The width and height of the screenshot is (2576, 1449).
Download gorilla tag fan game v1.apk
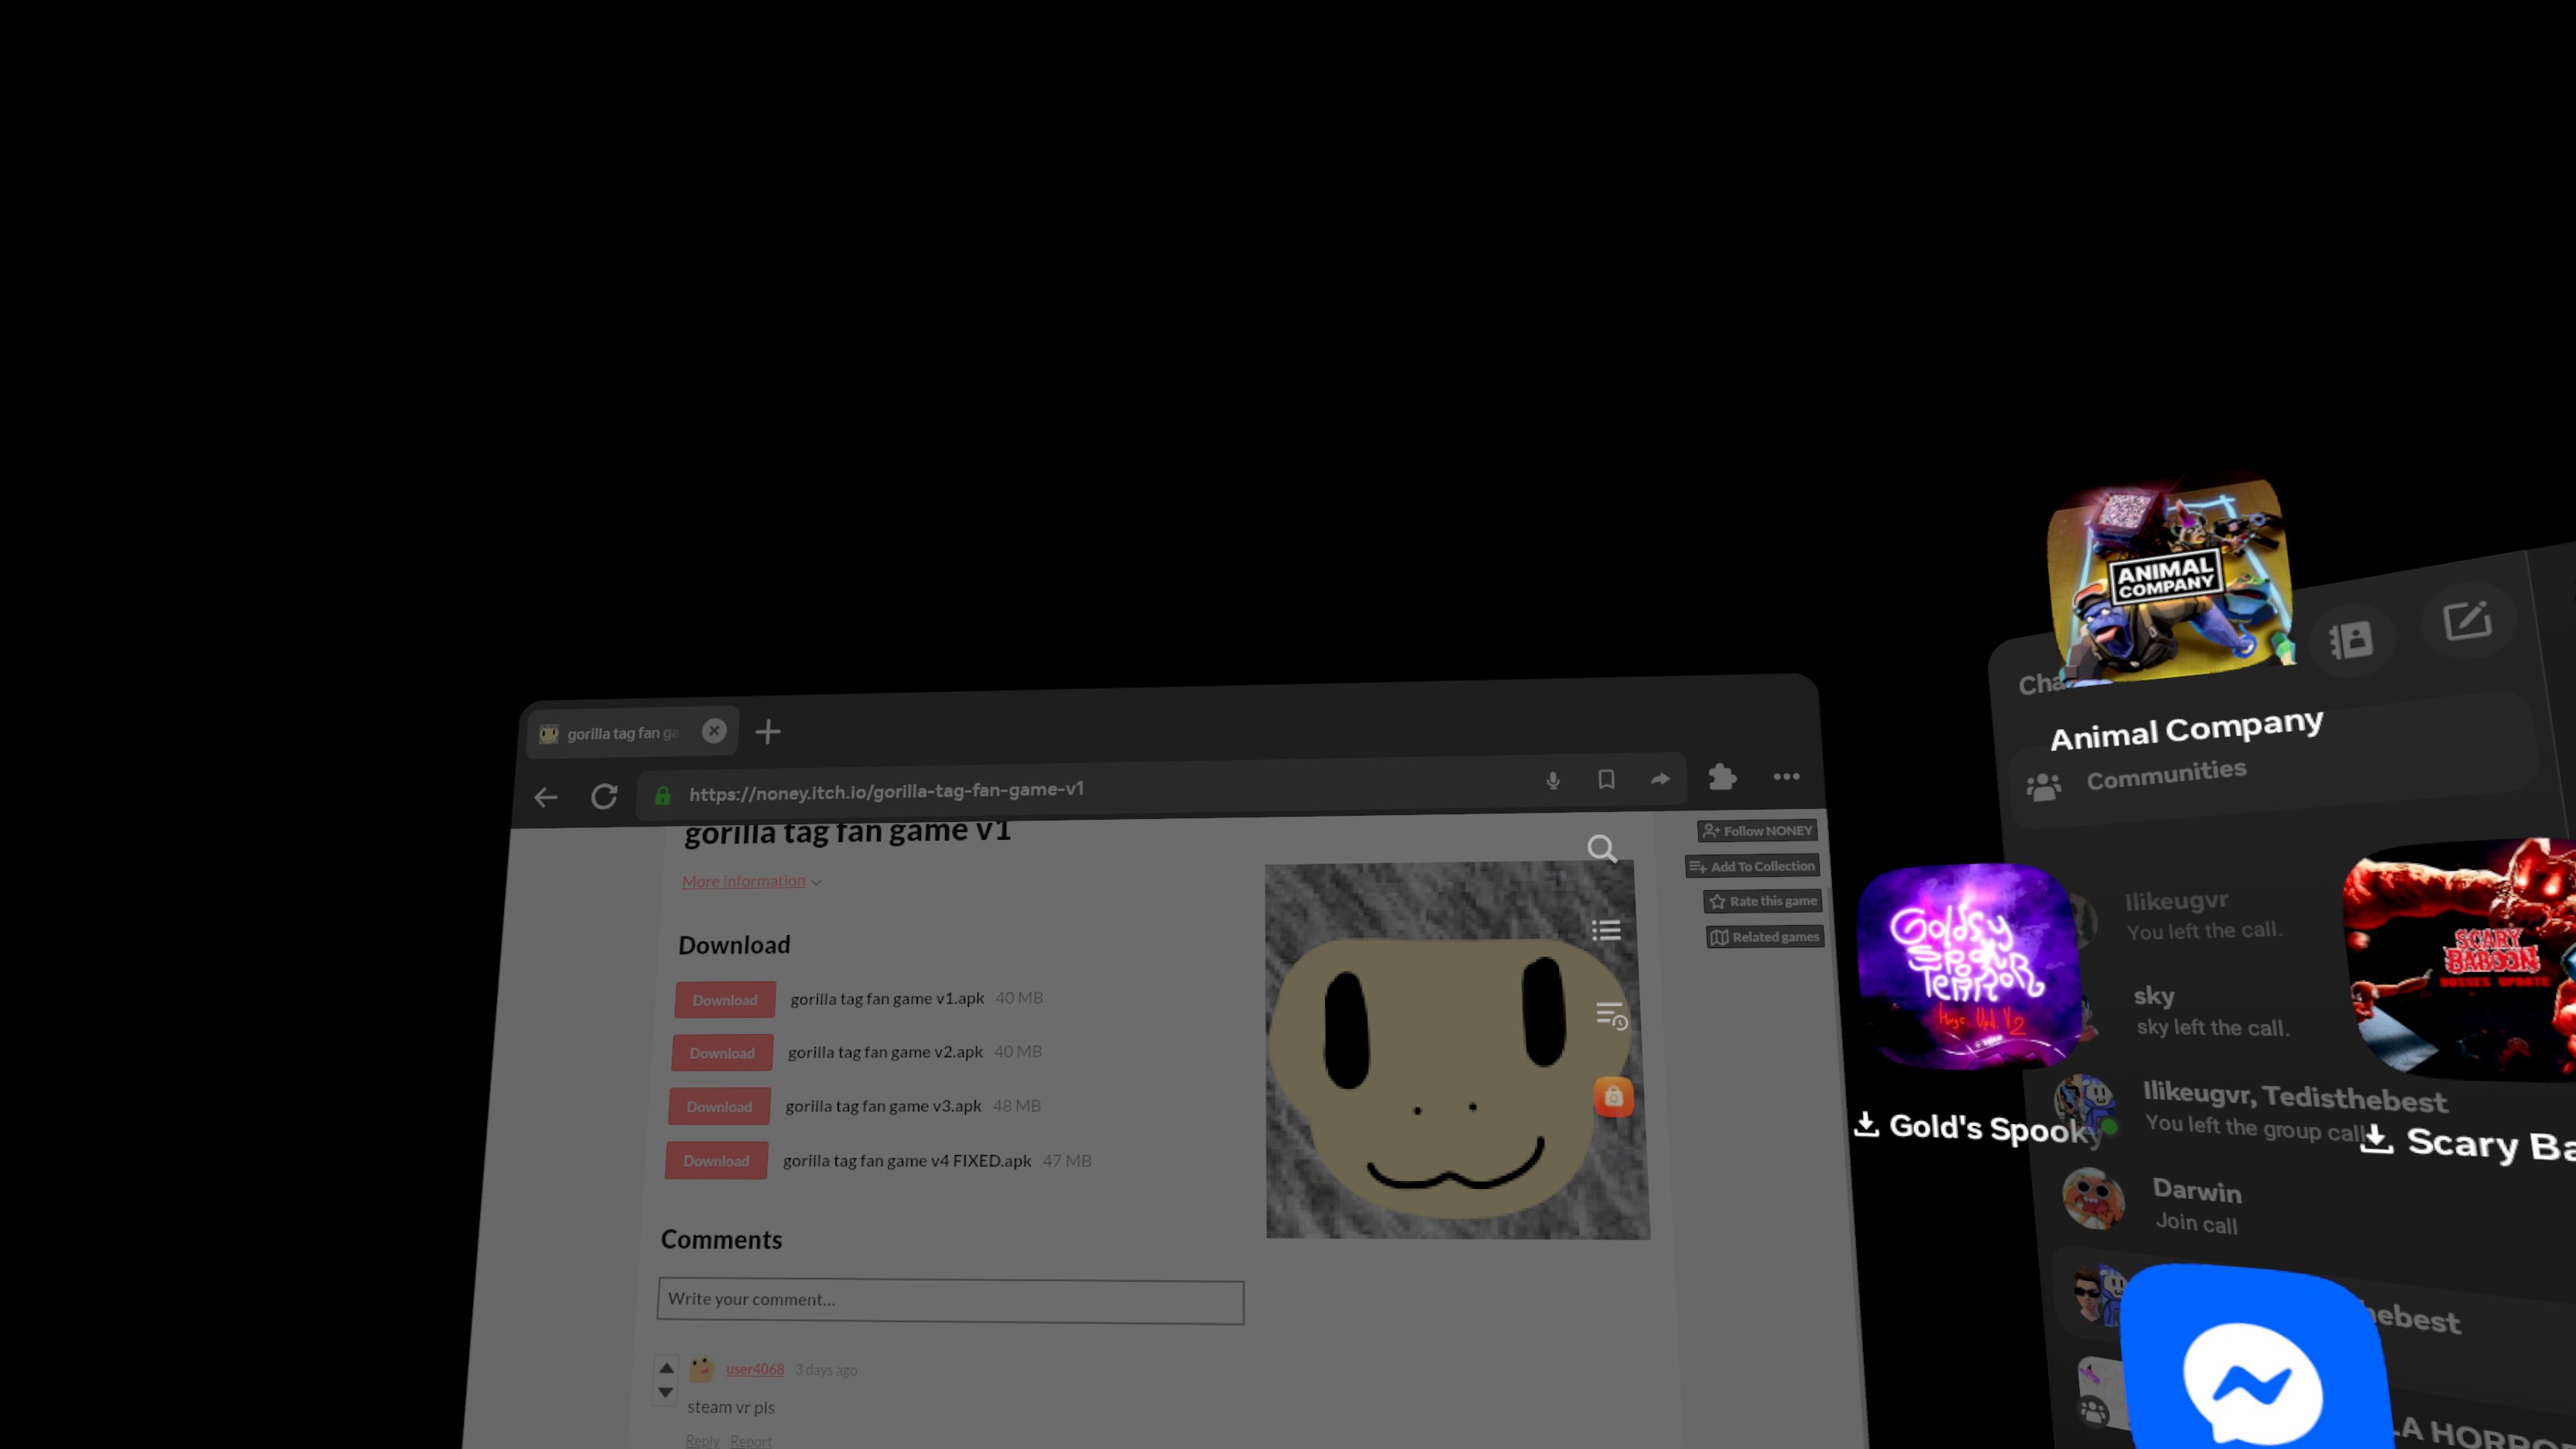[x=725, y=1000]
